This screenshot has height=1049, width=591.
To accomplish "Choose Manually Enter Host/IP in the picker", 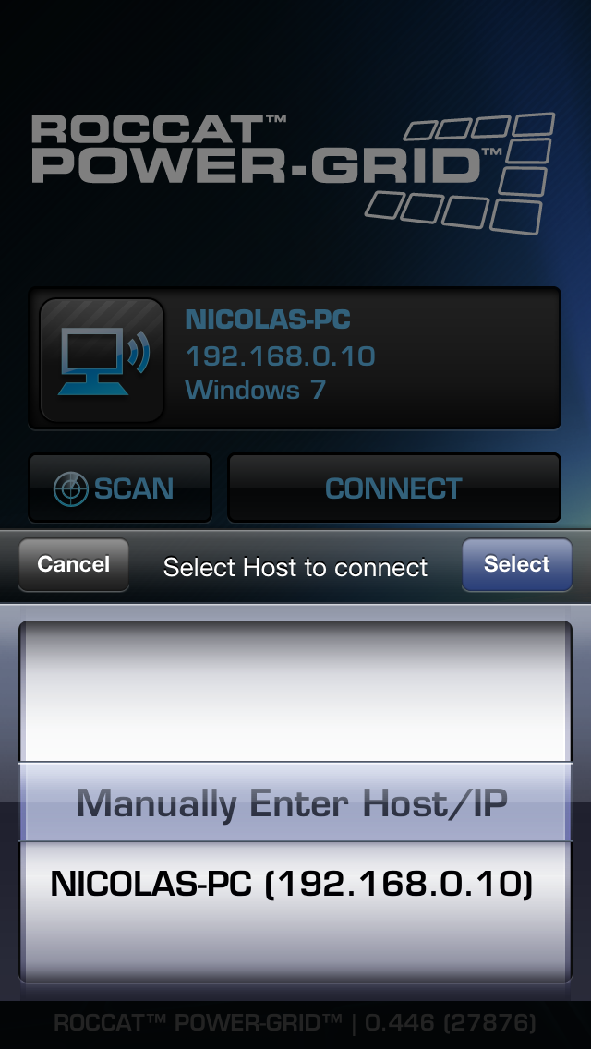I will click(292, 802).
